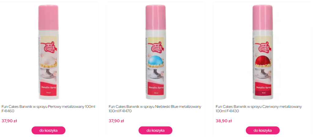Click pink cap of the blue spray
The width and height of the screenshot is (313, 137).
[x=156, y=17]
